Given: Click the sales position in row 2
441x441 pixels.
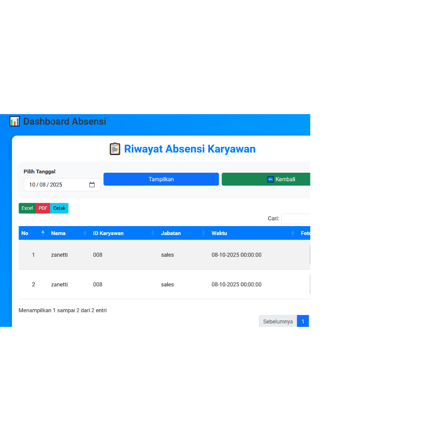Looking at the screenshot, I should (x=168, y=284).
